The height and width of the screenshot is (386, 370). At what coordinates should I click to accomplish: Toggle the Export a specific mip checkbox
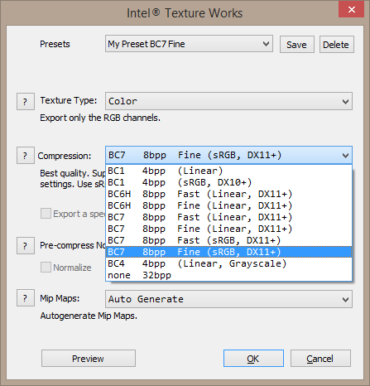(x=46, y=214)
